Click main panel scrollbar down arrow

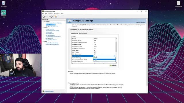pos(147,92)
